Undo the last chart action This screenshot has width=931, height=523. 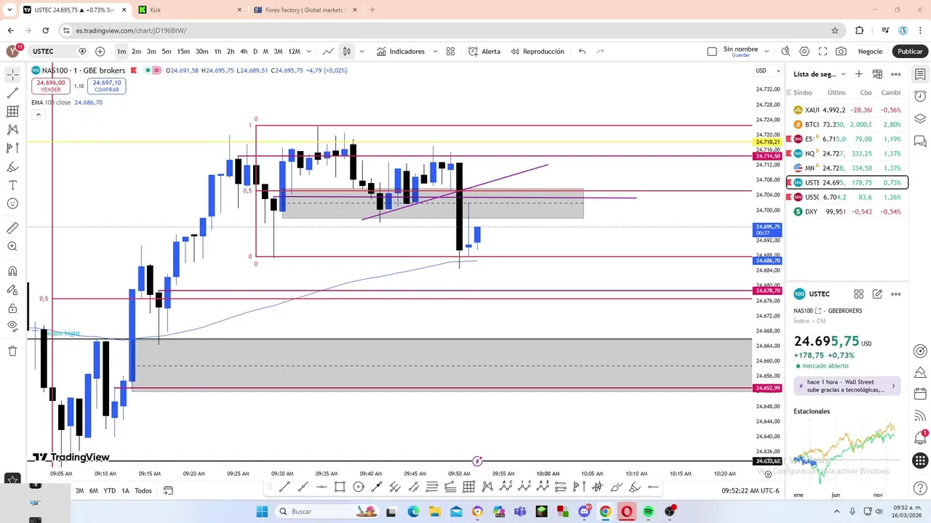(x=582, y=52)
